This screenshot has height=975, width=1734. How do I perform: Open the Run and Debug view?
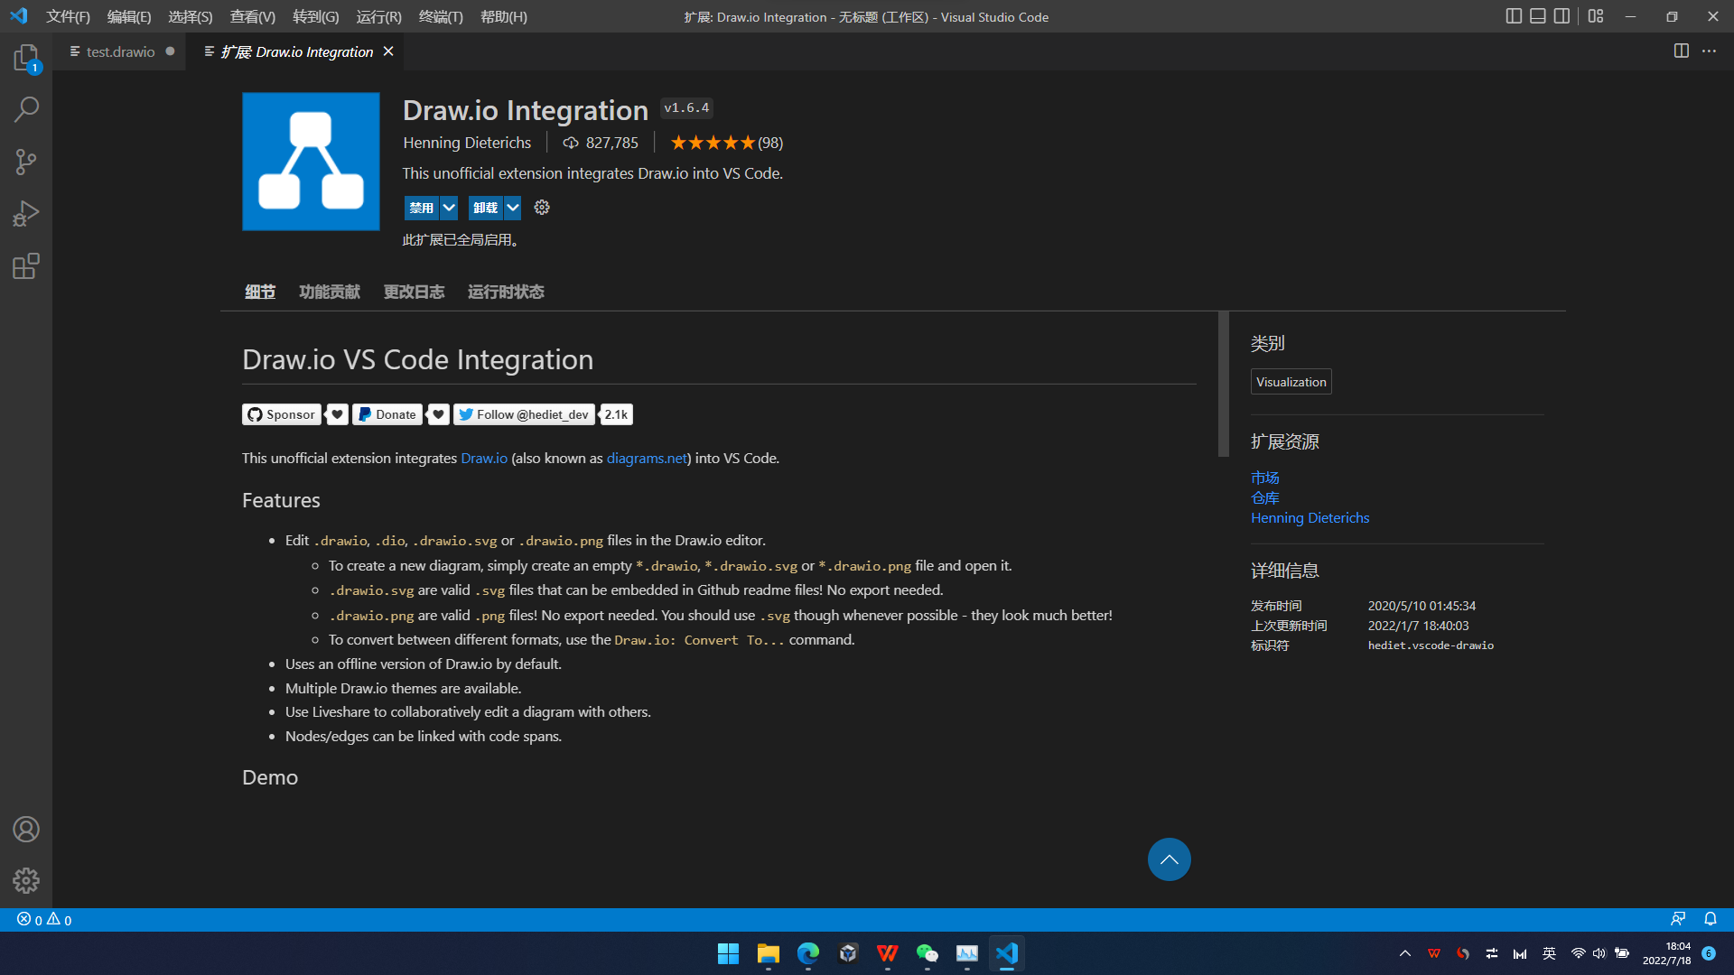tap(25, 214)
